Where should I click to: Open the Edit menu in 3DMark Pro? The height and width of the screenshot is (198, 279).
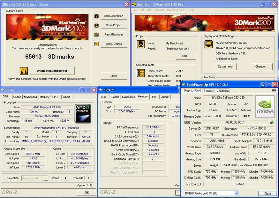[142, 10]
